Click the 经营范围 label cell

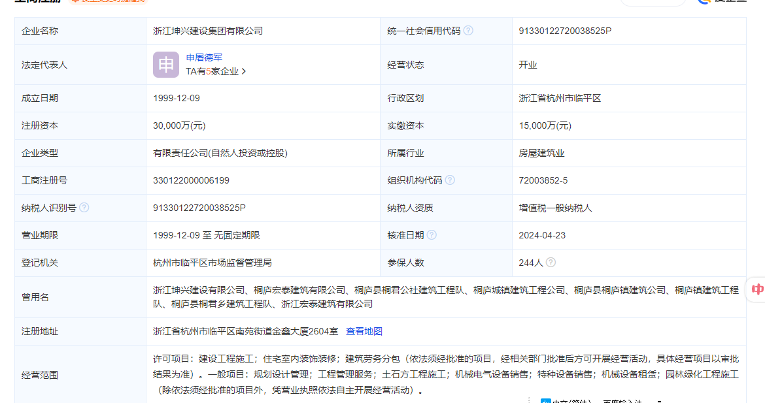(x=80, y=374)
